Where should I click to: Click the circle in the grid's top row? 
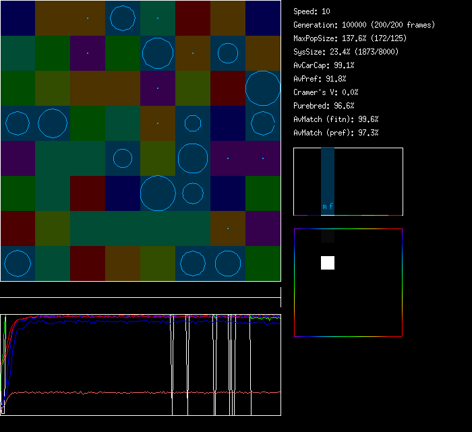(x=123, y=18)
